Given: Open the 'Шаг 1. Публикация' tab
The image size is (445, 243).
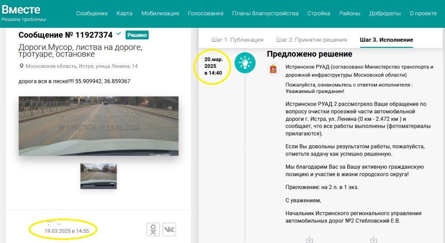Looking at the screenshot, I should pyautogui.click(x=237, y=40).
